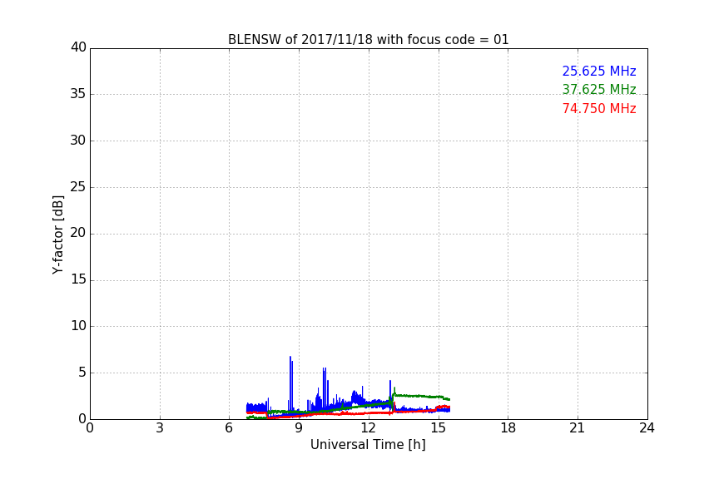
Task: Click x-axis tick value 21
Action: (x=578, y=428)
